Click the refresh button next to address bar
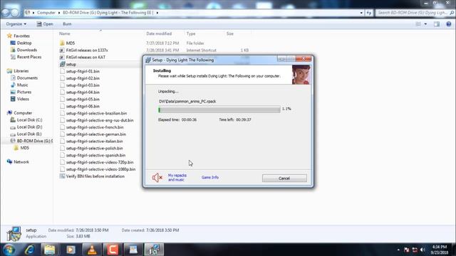 (369, 13)
